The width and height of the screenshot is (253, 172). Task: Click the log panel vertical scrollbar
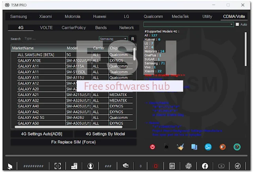pyautogui.click(x=245, y=49)
